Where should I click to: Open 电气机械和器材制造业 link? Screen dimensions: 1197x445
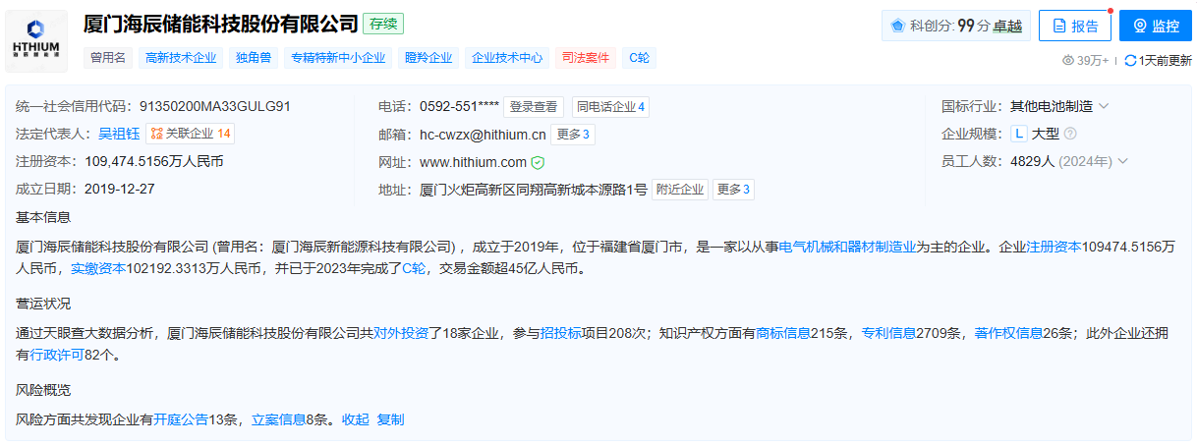tap(848, 247)
